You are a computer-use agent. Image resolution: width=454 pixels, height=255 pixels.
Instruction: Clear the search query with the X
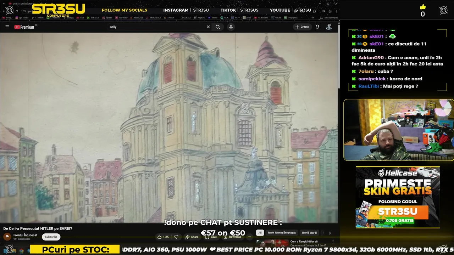pyautogui.click(x=208, y=27)
